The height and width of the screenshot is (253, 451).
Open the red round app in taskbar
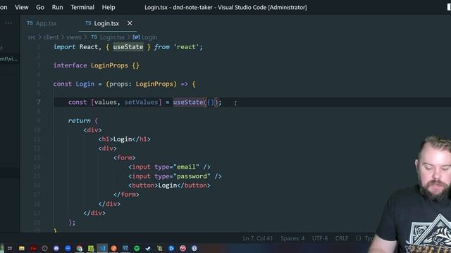coord(183,248)
